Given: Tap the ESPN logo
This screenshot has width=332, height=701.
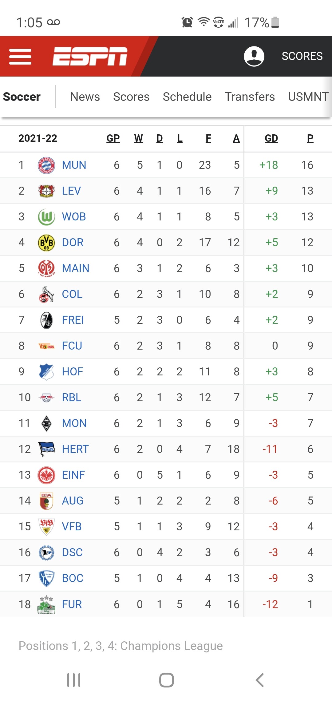Looking at the screenshot, I should pos(90,56).
